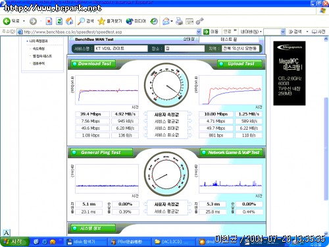Click the Refresh page icon
This screenshot has height=247, width=329.
(x=59, y=21)
